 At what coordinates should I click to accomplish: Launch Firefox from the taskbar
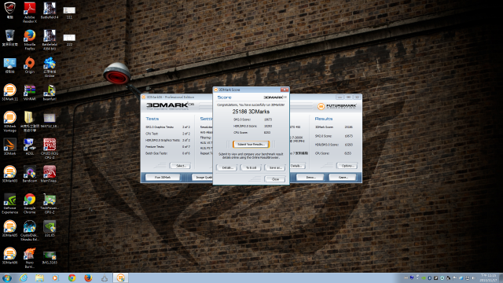pos(88,277)
